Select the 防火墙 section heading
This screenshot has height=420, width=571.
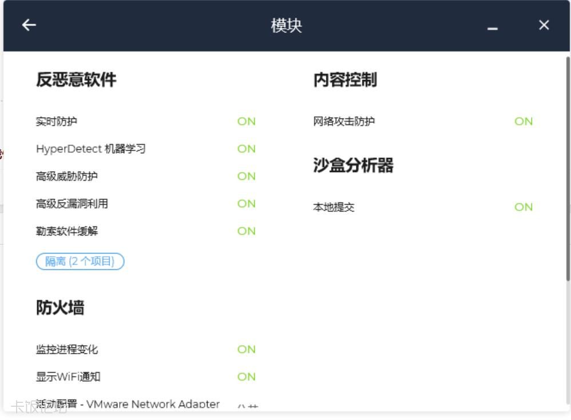click(60, 307)
